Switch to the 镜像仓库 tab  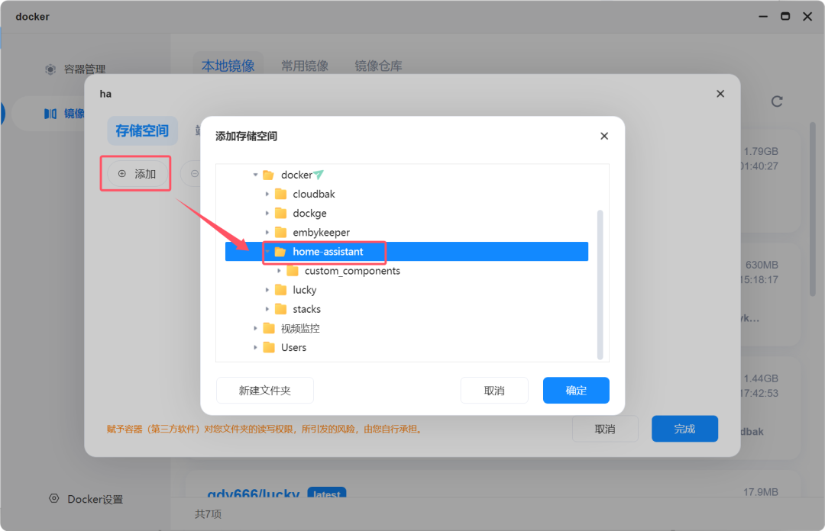[x=378, y=66]
